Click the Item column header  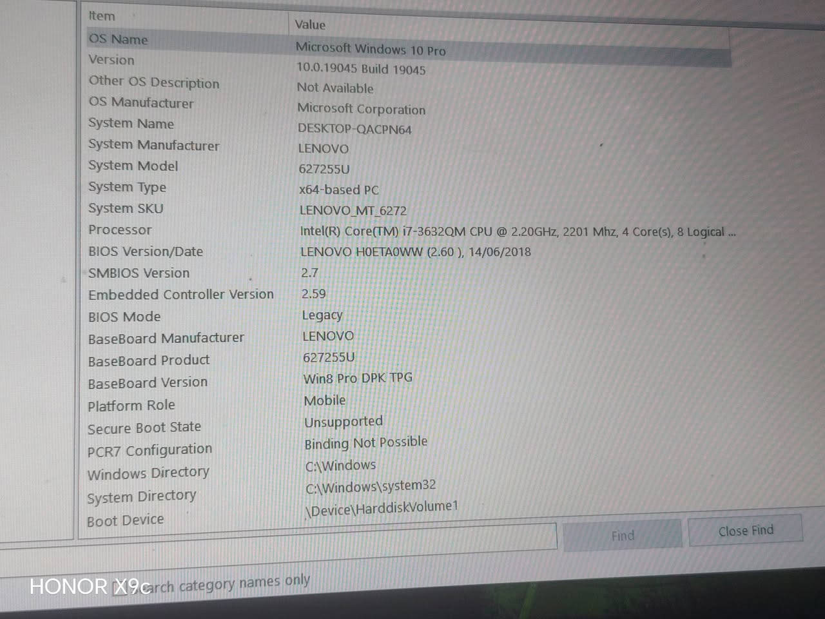(x=102, y=15)
